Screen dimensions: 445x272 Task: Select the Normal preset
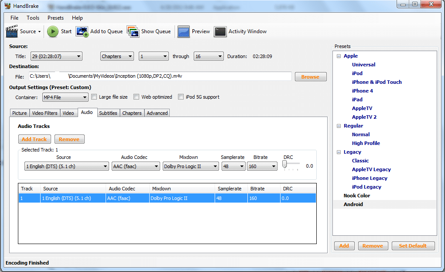(x=361, y=134)
